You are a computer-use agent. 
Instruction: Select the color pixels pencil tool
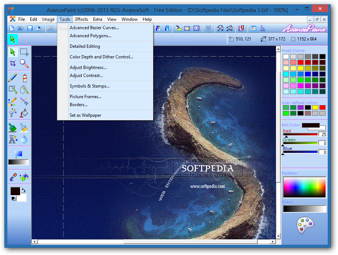point(13,101)
